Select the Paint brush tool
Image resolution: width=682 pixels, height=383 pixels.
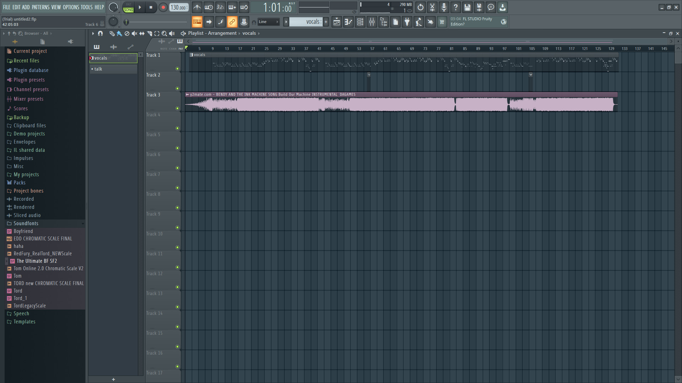(119, 33)
